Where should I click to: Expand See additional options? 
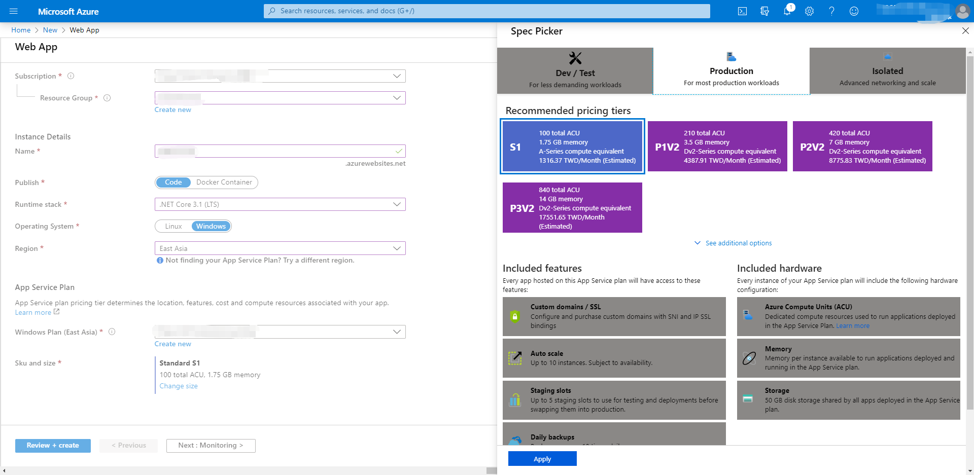coord(738,243)
